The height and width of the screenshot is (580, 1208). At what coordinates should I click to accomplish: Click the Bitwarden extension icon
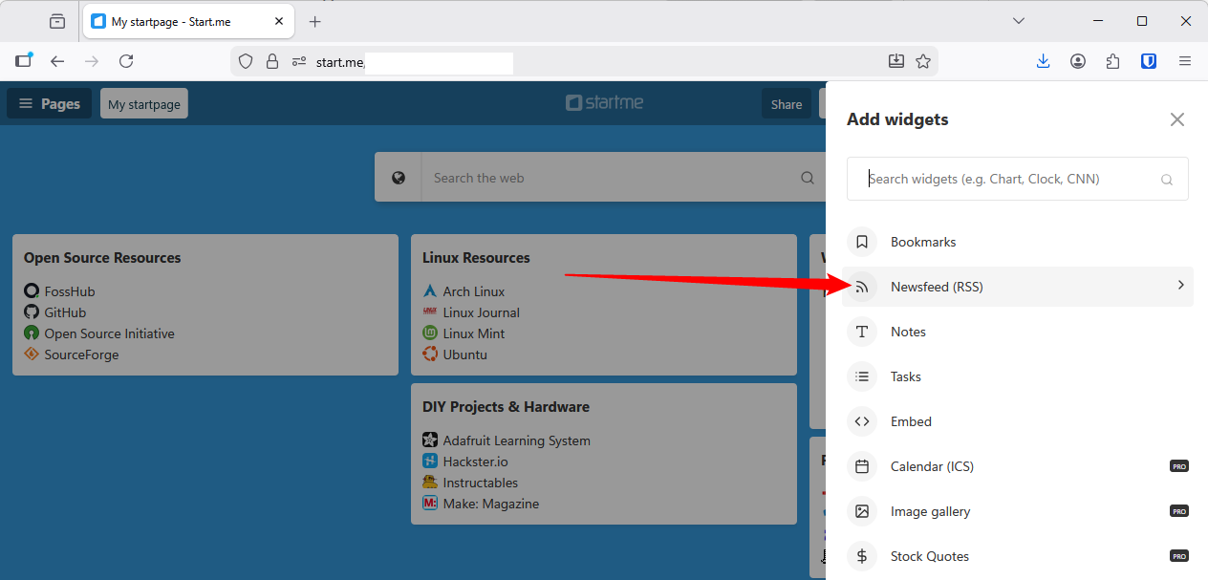point(1149,61)
